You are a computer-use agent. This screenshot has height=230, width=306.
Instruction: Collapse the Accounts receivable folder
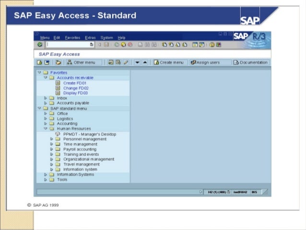pyautogui.click(x=46, y=78)
